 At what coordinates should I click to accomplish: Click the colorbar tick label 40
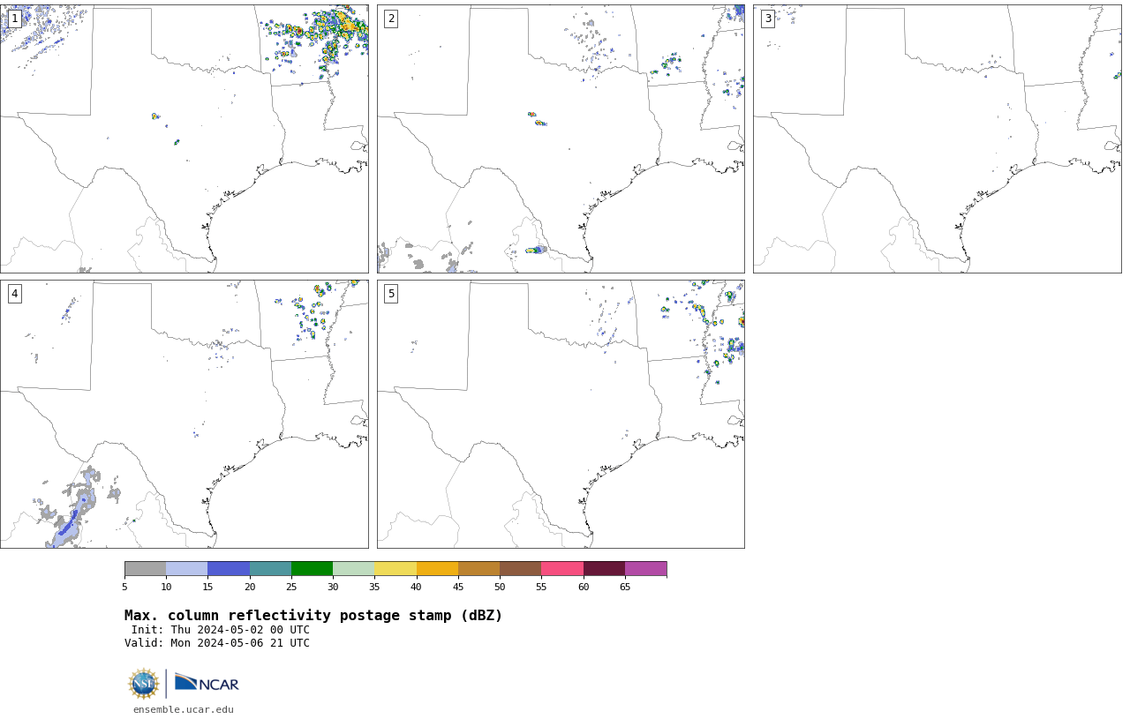[416, 587]
